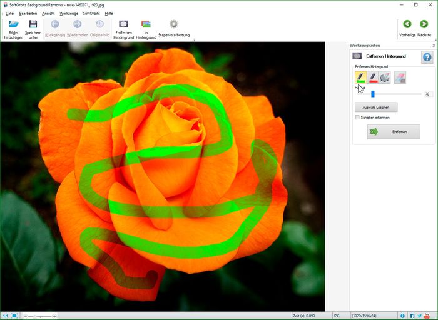Go to previous image with Vorherige
Screen dimensions: 438x320
click(407, 24)
